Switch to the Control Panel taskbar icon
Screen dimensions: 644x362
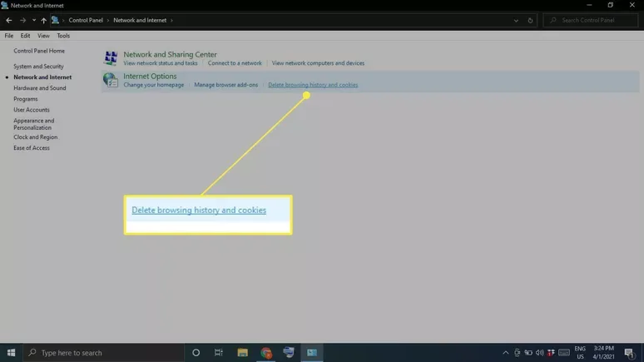pos(312,353)
